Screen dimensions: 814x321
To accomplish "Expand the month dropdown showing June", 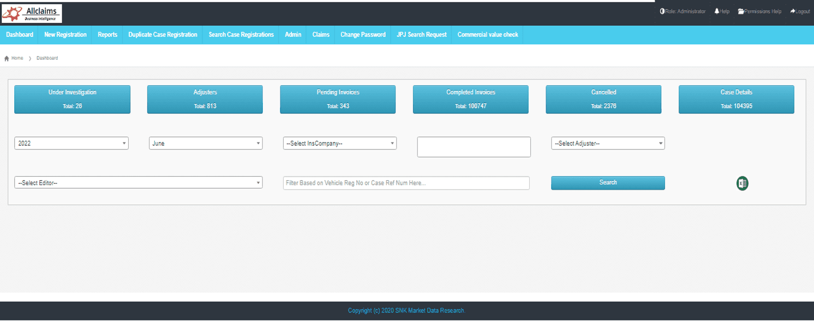I will pyautogui.click(x=206, y=144).
